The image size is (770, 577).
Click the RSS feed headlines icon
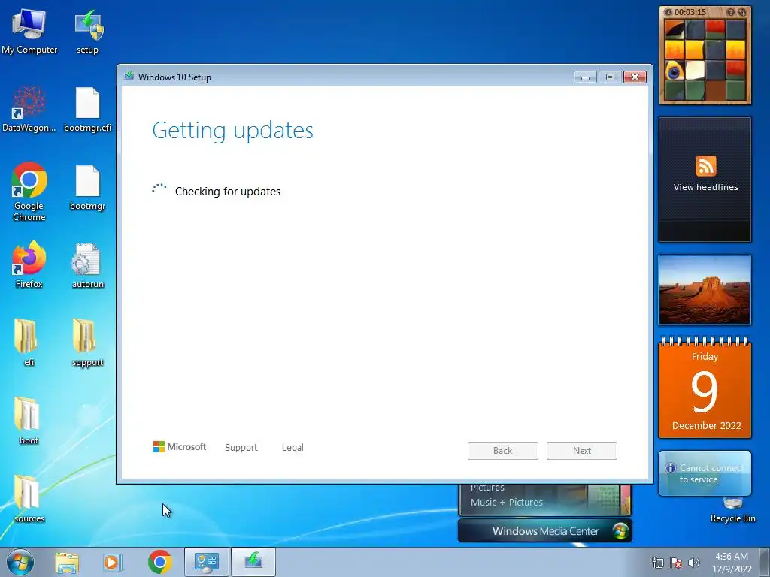[x=705, y=166]
